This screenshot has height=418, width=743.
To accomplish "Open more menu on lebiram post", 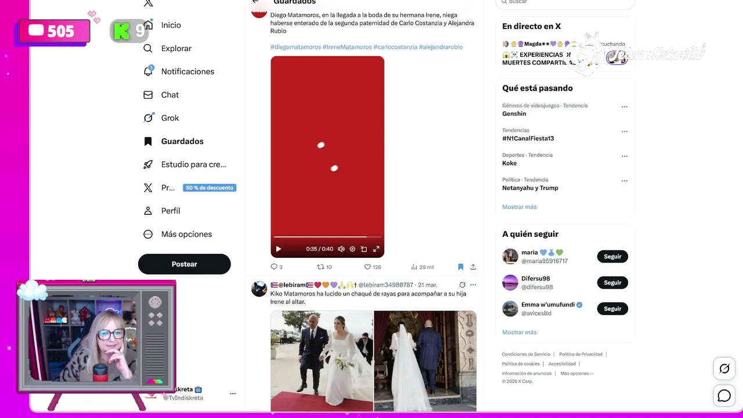I will click(473, 285).
